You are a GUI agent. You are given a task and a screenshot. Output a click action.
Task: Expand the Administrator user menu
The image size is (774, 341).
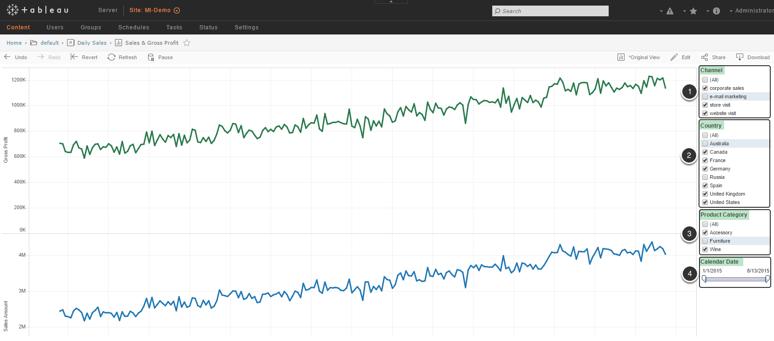click(752, 11)
